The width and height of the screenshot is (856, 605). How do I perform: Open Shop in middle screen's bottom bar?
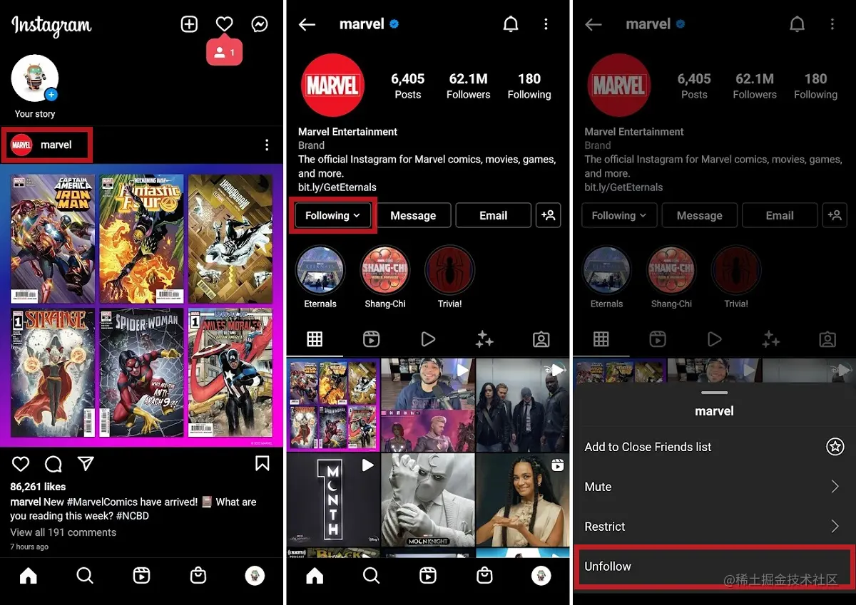point(484,576)
